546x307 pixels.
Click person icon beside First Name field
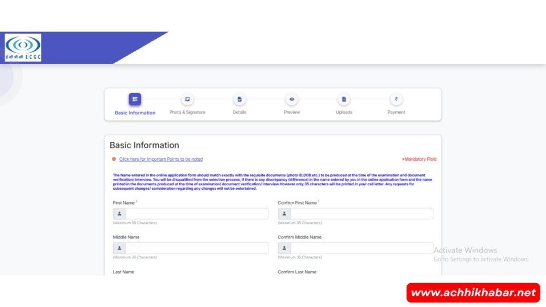(x=119, y=214)
